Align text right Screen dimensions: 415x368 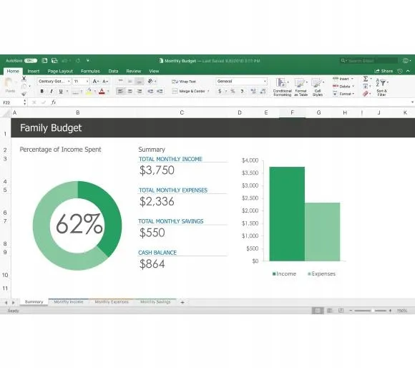click(140, 92)
